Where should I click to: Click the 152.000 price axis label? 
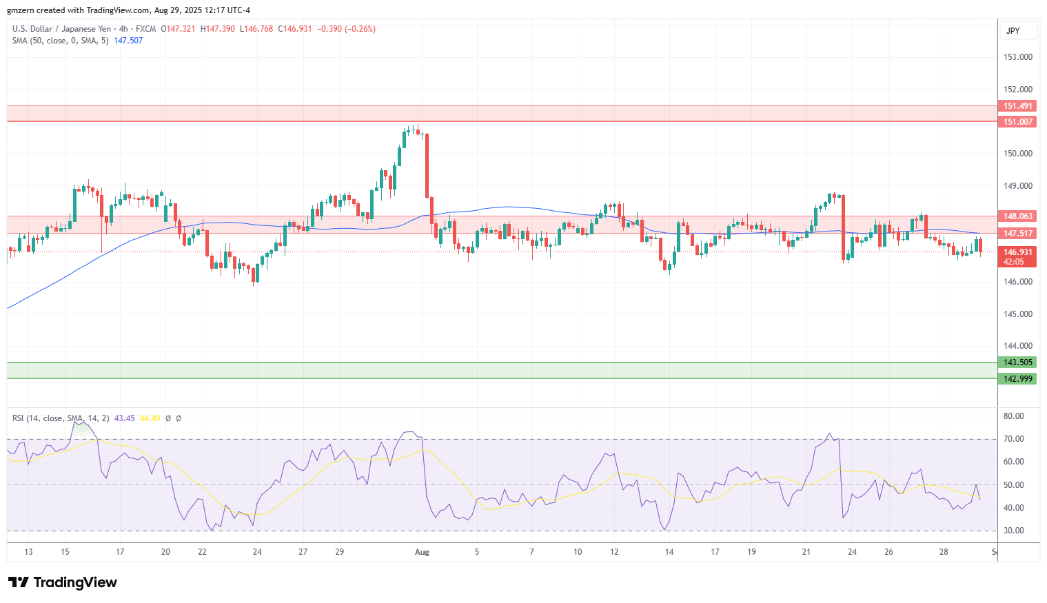[x=1018, y=90]
